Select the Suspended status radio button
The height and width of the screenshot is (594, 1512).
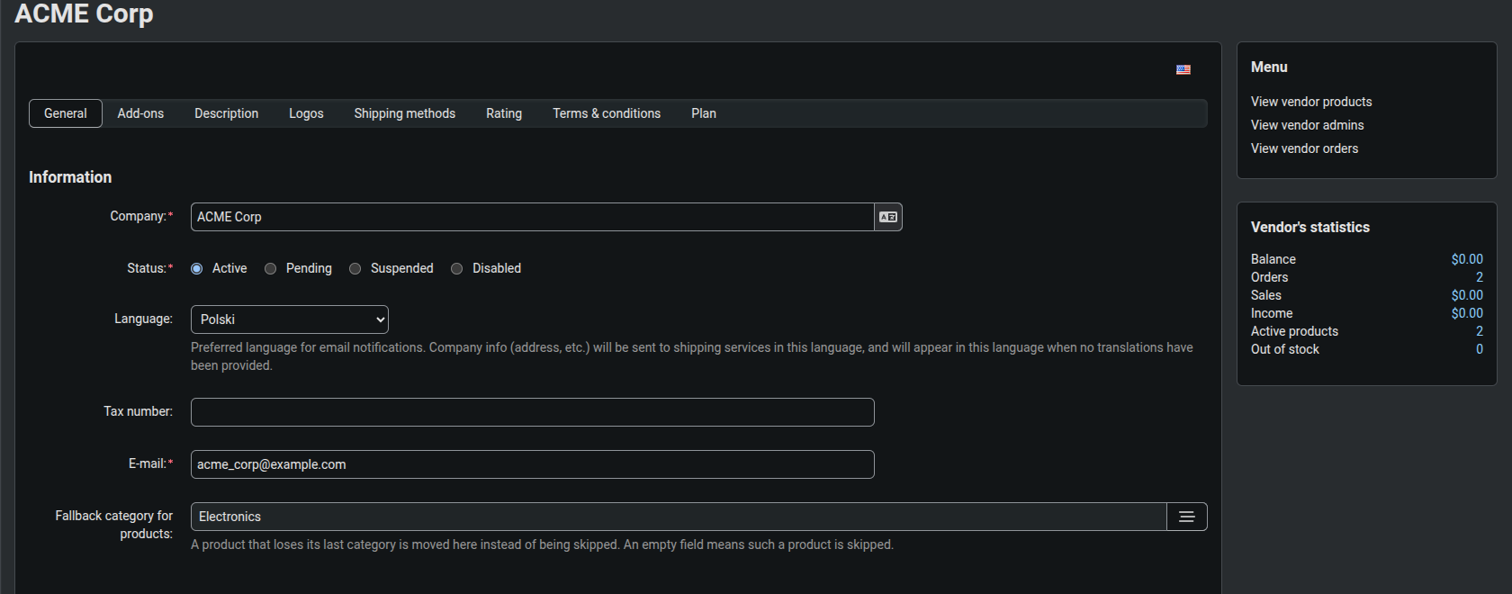(x=355, y=269)
